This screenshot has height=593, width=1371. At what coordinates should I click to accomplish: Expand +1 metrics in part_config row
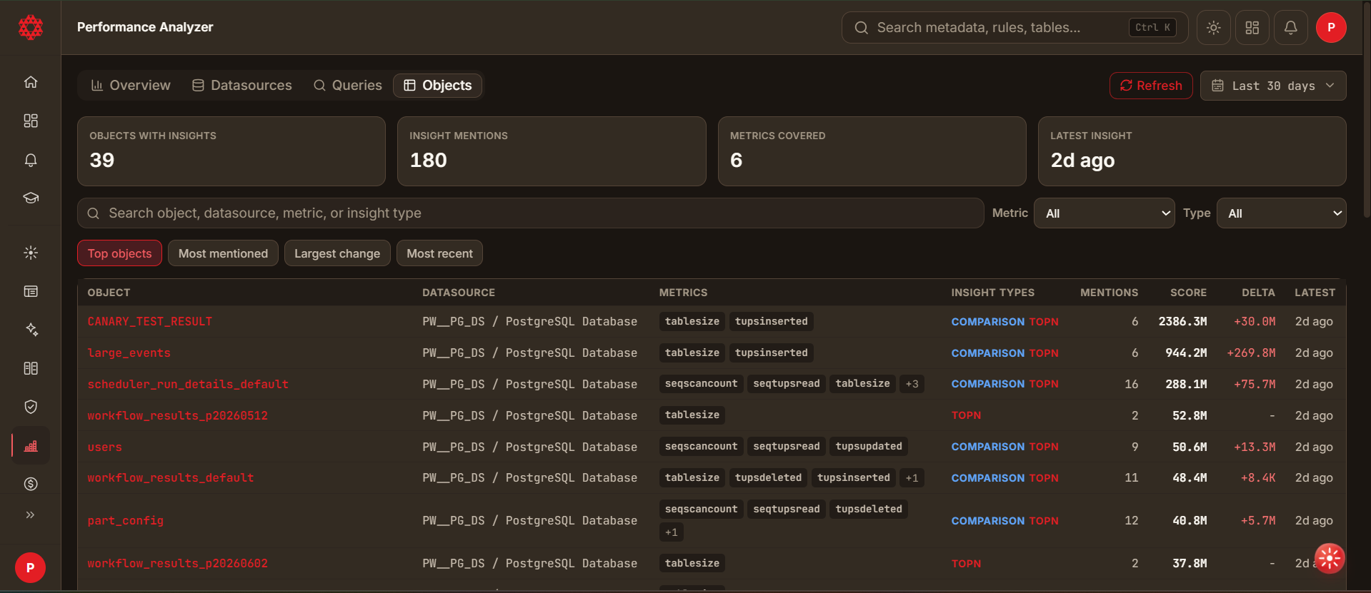[x=672, y=532]
